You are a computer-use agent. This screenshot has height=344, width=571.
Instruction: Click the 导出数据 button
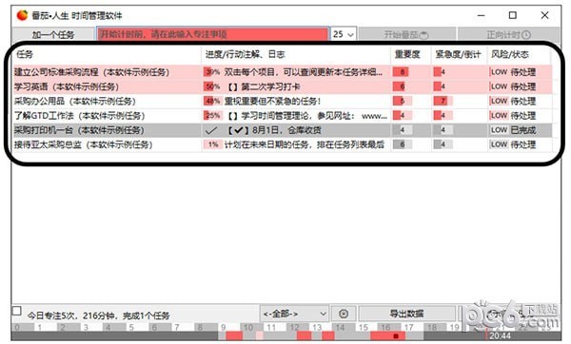tap(406, 314)
